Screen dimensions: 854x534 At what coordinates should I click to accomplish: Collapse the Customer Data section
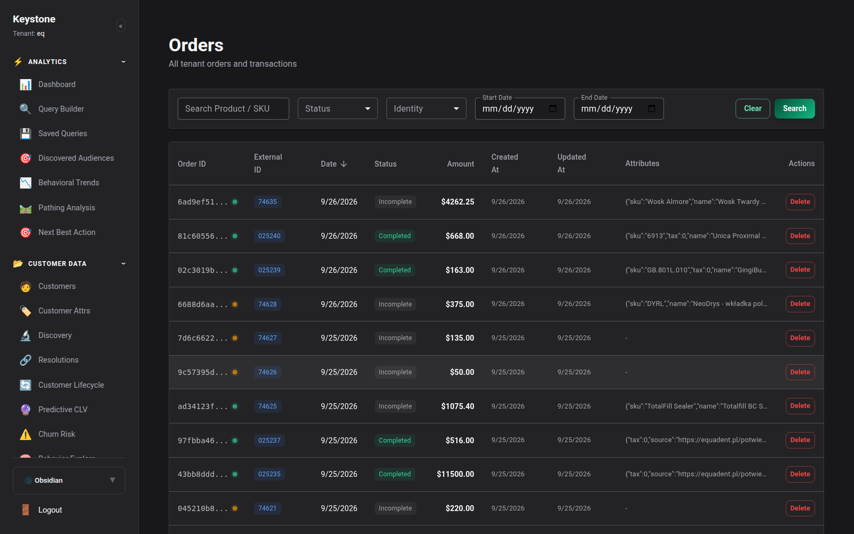click(123, 264)
